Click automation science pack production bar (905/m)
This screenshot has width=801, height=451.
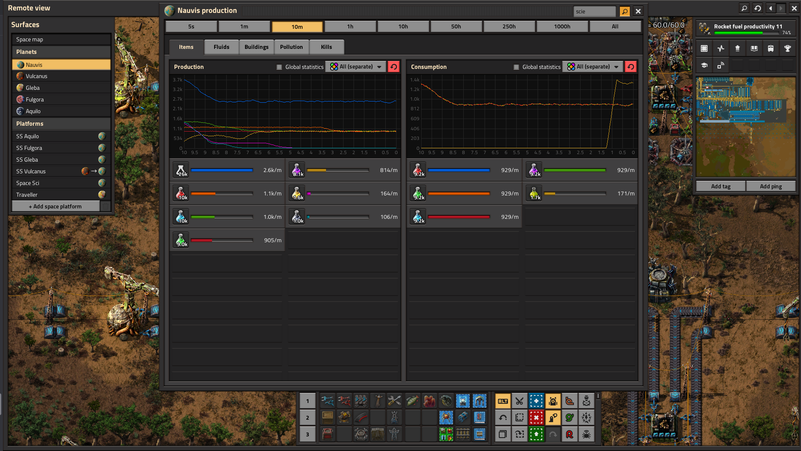click(222, 240)
